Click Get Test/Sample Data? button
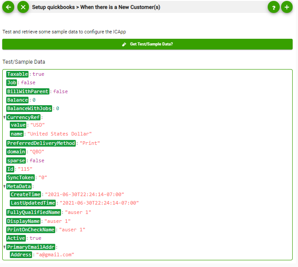This screenshot has height=267, width=298. pos(147,44)
